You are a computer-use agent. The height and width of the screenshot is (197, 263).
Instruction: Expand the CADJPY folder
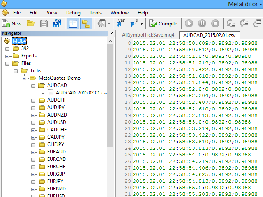(x=33, y=137)
